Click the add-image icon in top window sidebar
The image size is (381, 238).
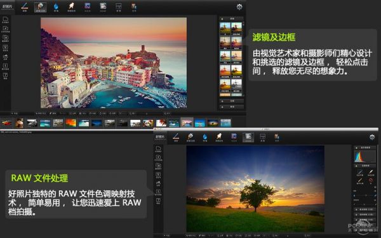coord(5,39)
